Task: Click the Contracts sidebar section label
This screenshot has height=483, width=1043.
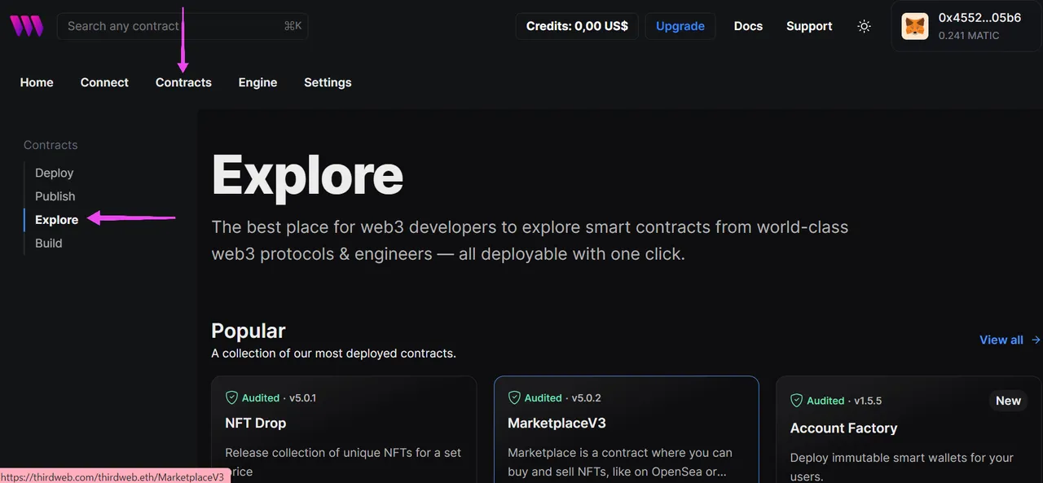Action: pos(51,145)
